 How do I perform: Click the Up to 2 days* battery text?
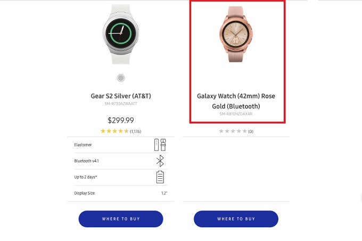coord(85,177)
